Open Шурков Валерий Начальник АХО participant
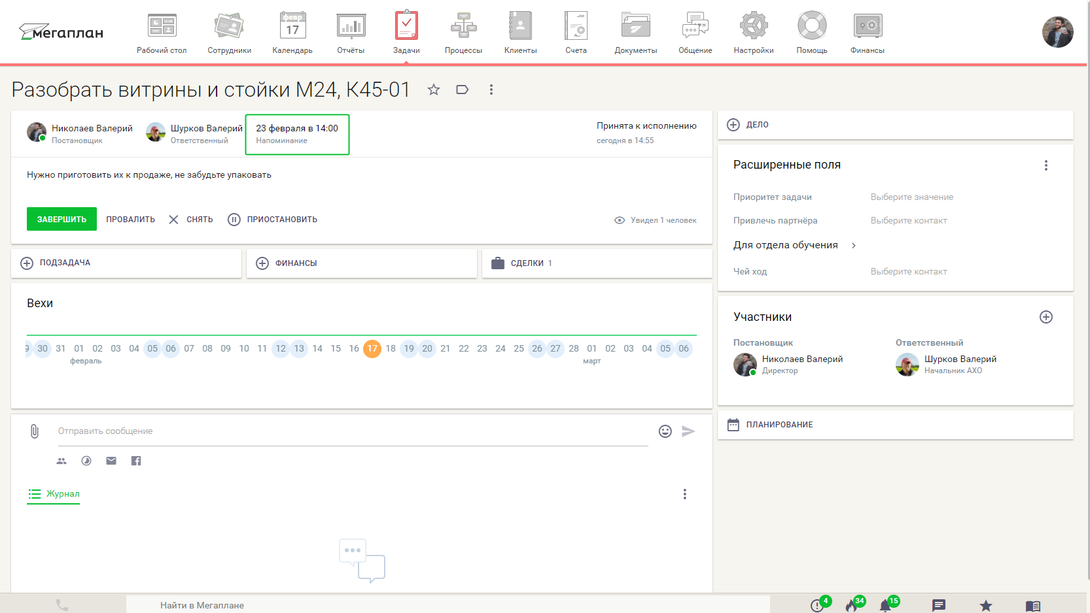This screenshot has width=1090, height=613. 946,365
